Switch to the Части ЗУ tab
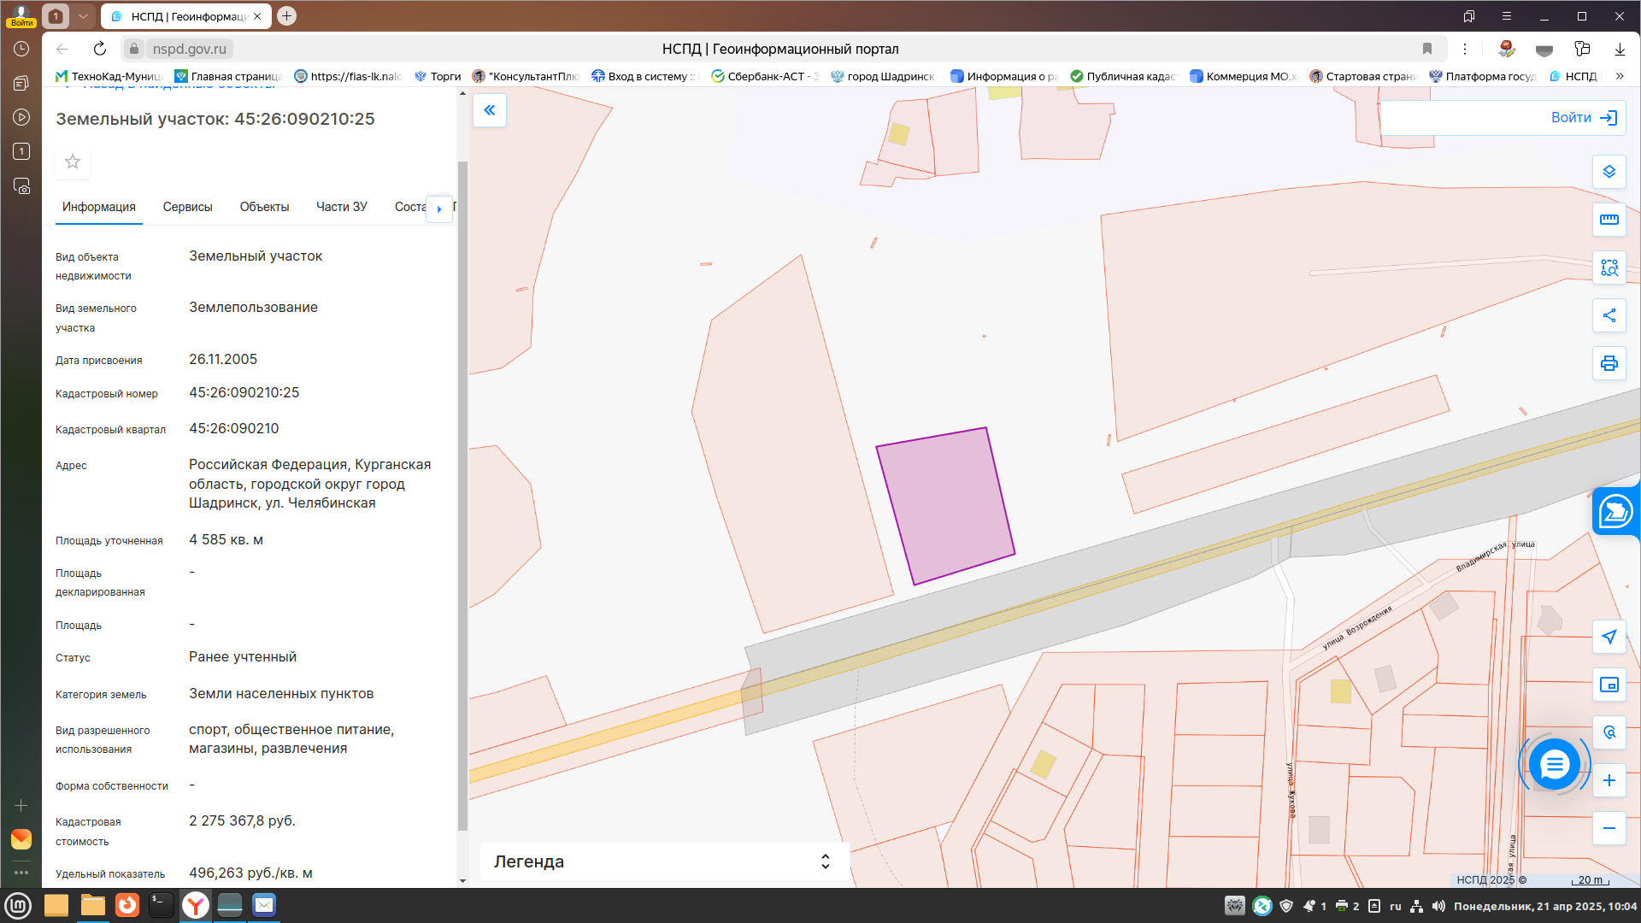The image size is (1641, 923). point(342,207)
